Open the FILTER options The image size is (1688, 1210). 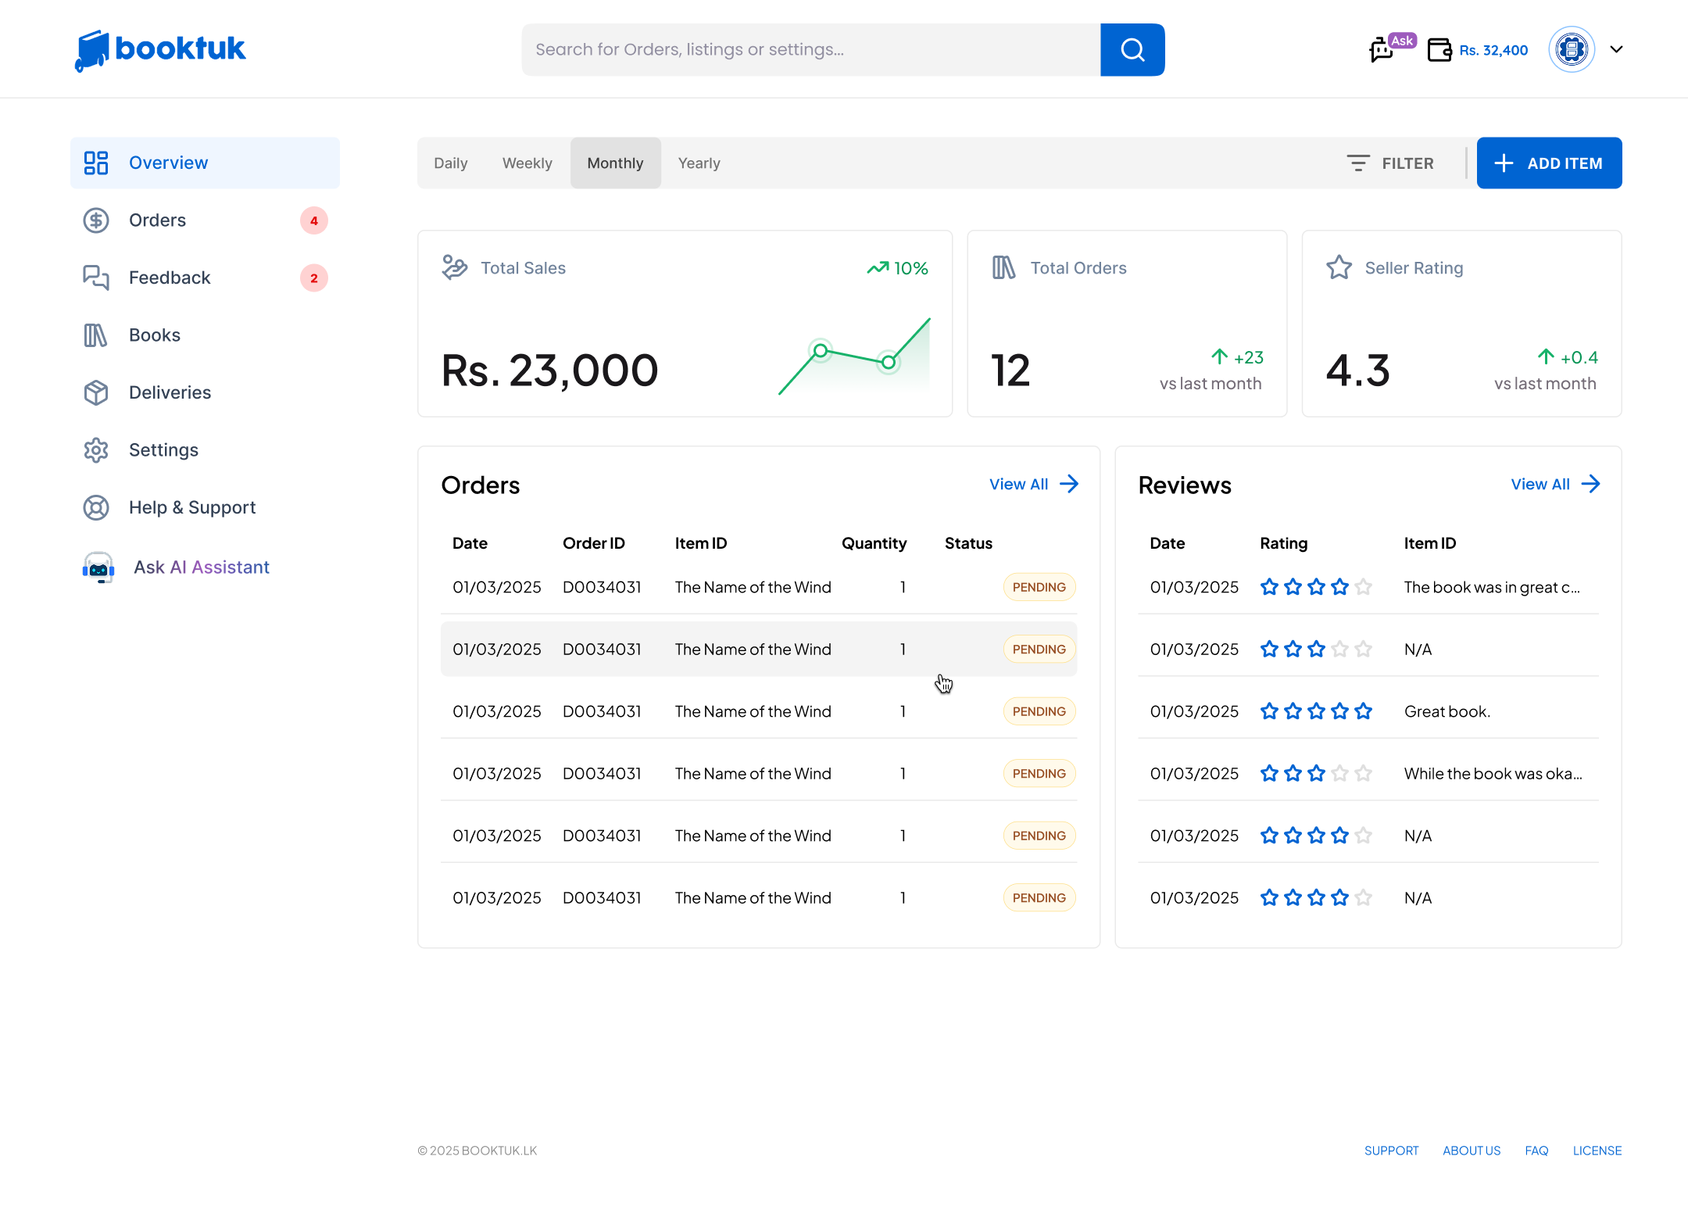[1391, 163]
